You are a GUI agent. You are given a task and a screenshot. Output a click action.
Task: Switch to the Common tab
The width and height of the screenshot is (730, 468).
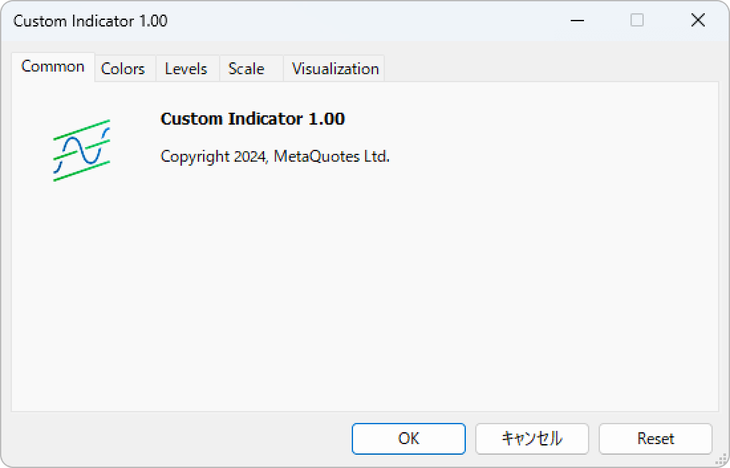click(53, 67)
